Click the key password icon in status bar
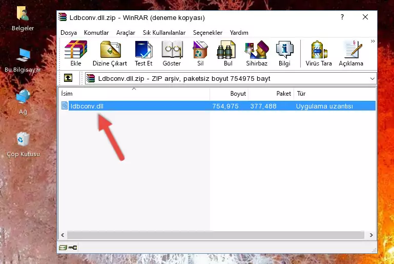 (x=73, y=248)
